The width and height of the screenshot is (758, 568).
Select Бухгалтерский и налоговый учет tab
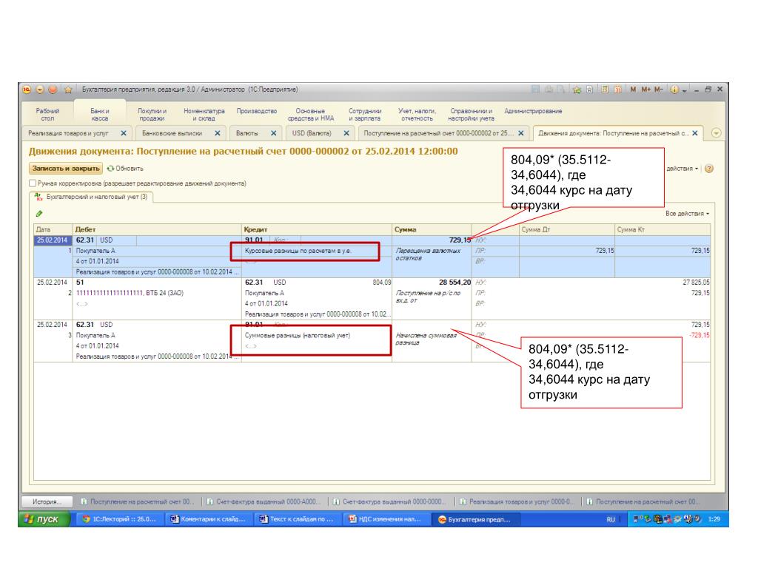point(93,197)
